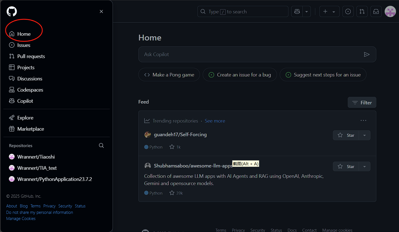The image size is (399, 232).
Task: Expand the create-new dropdown arrow
Action: click(x=333, y=11)
